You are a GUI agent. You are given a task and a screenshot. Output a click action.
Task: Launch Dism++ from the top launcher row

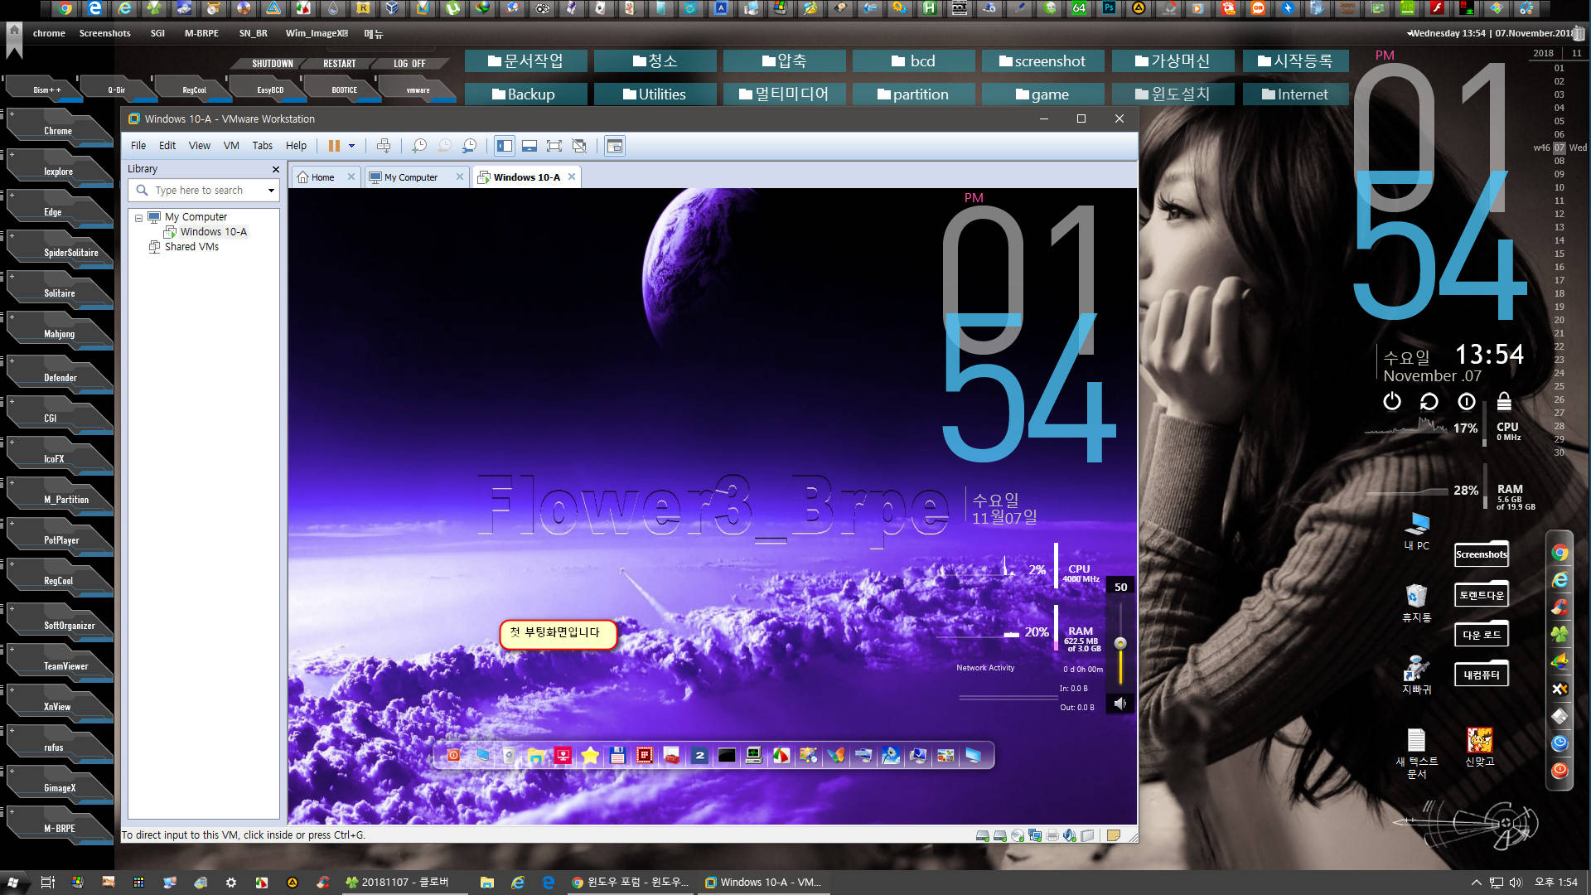click(46, 89)
